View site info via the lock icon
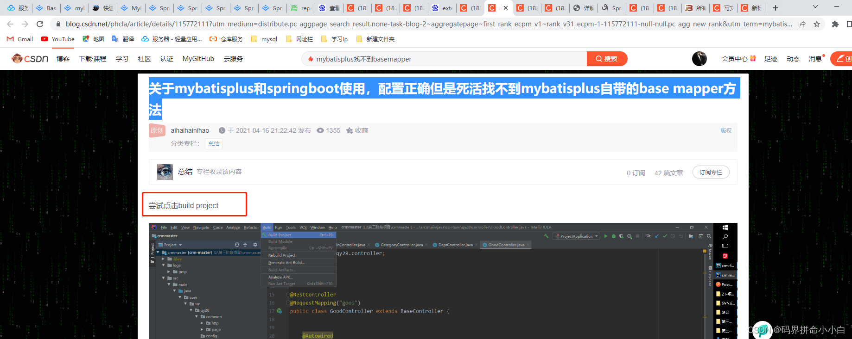Screen dimensions: 852x339 pyautogui.click(x=58, y=24)
